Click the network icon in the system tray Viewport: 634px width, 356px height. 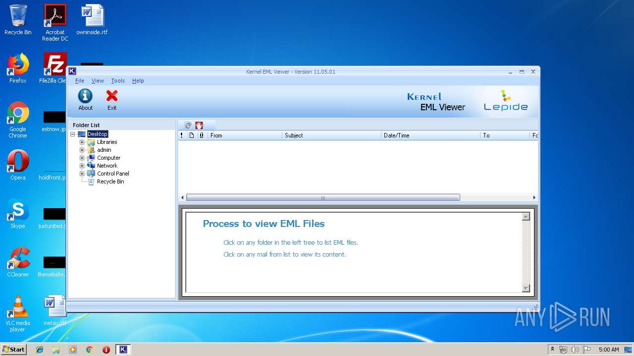click(563, 350)
